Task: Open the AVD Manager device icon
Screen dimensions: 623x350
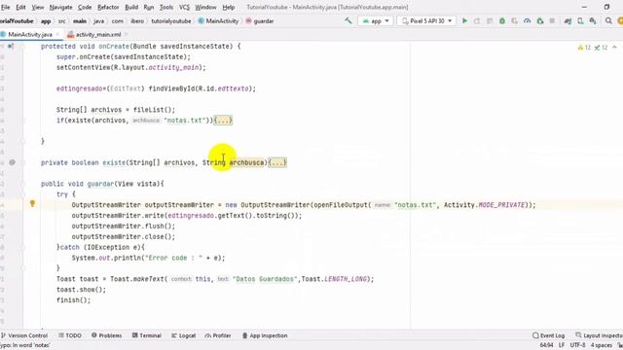Action: (x=580, y=21)
